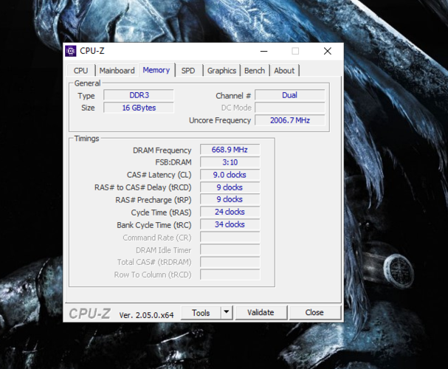Click the 9.0 clocks CAS latency value
The width and height of the screenshot is (448, 369).
230,175
